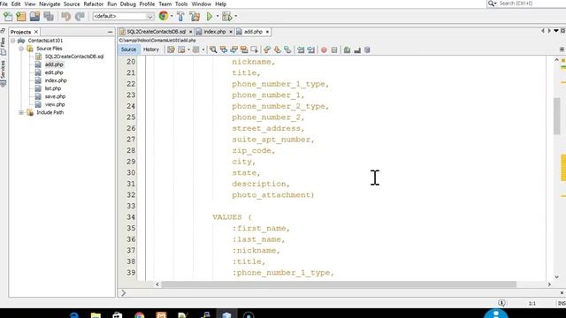Open the Tools menu

point(181,4)
